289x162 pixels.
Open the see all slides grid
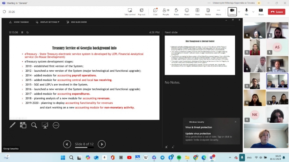(x=23, y=125)
